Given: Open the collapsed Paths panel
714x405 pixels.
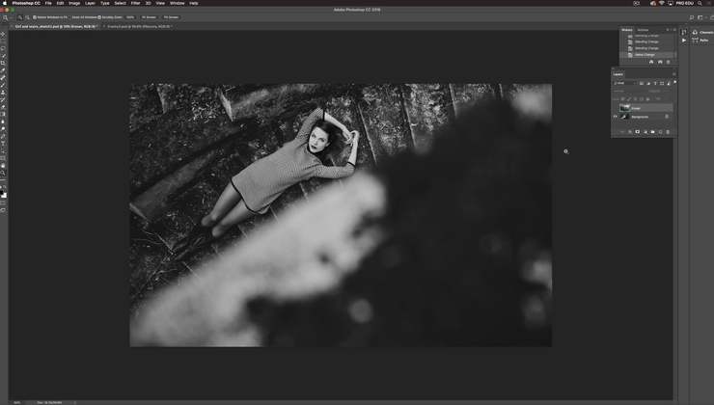Looking at the screenshot, I should pos(701,40).
